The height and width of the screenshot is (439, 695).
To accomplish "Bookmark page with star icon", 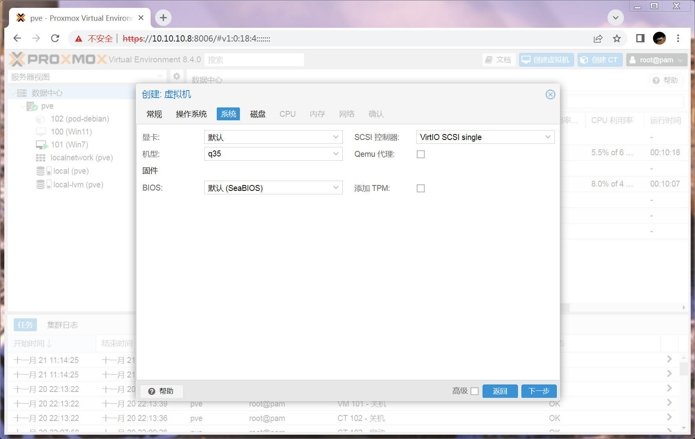I will coord(616,38).
